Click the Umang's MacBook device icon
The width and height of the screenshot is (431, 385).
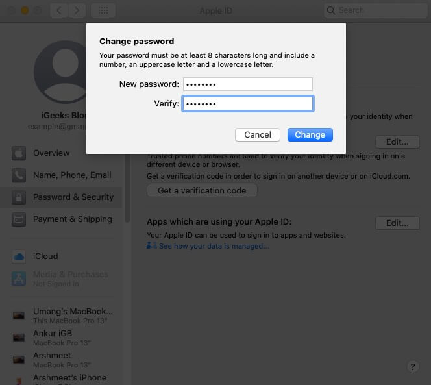click(x=19, y=316)
